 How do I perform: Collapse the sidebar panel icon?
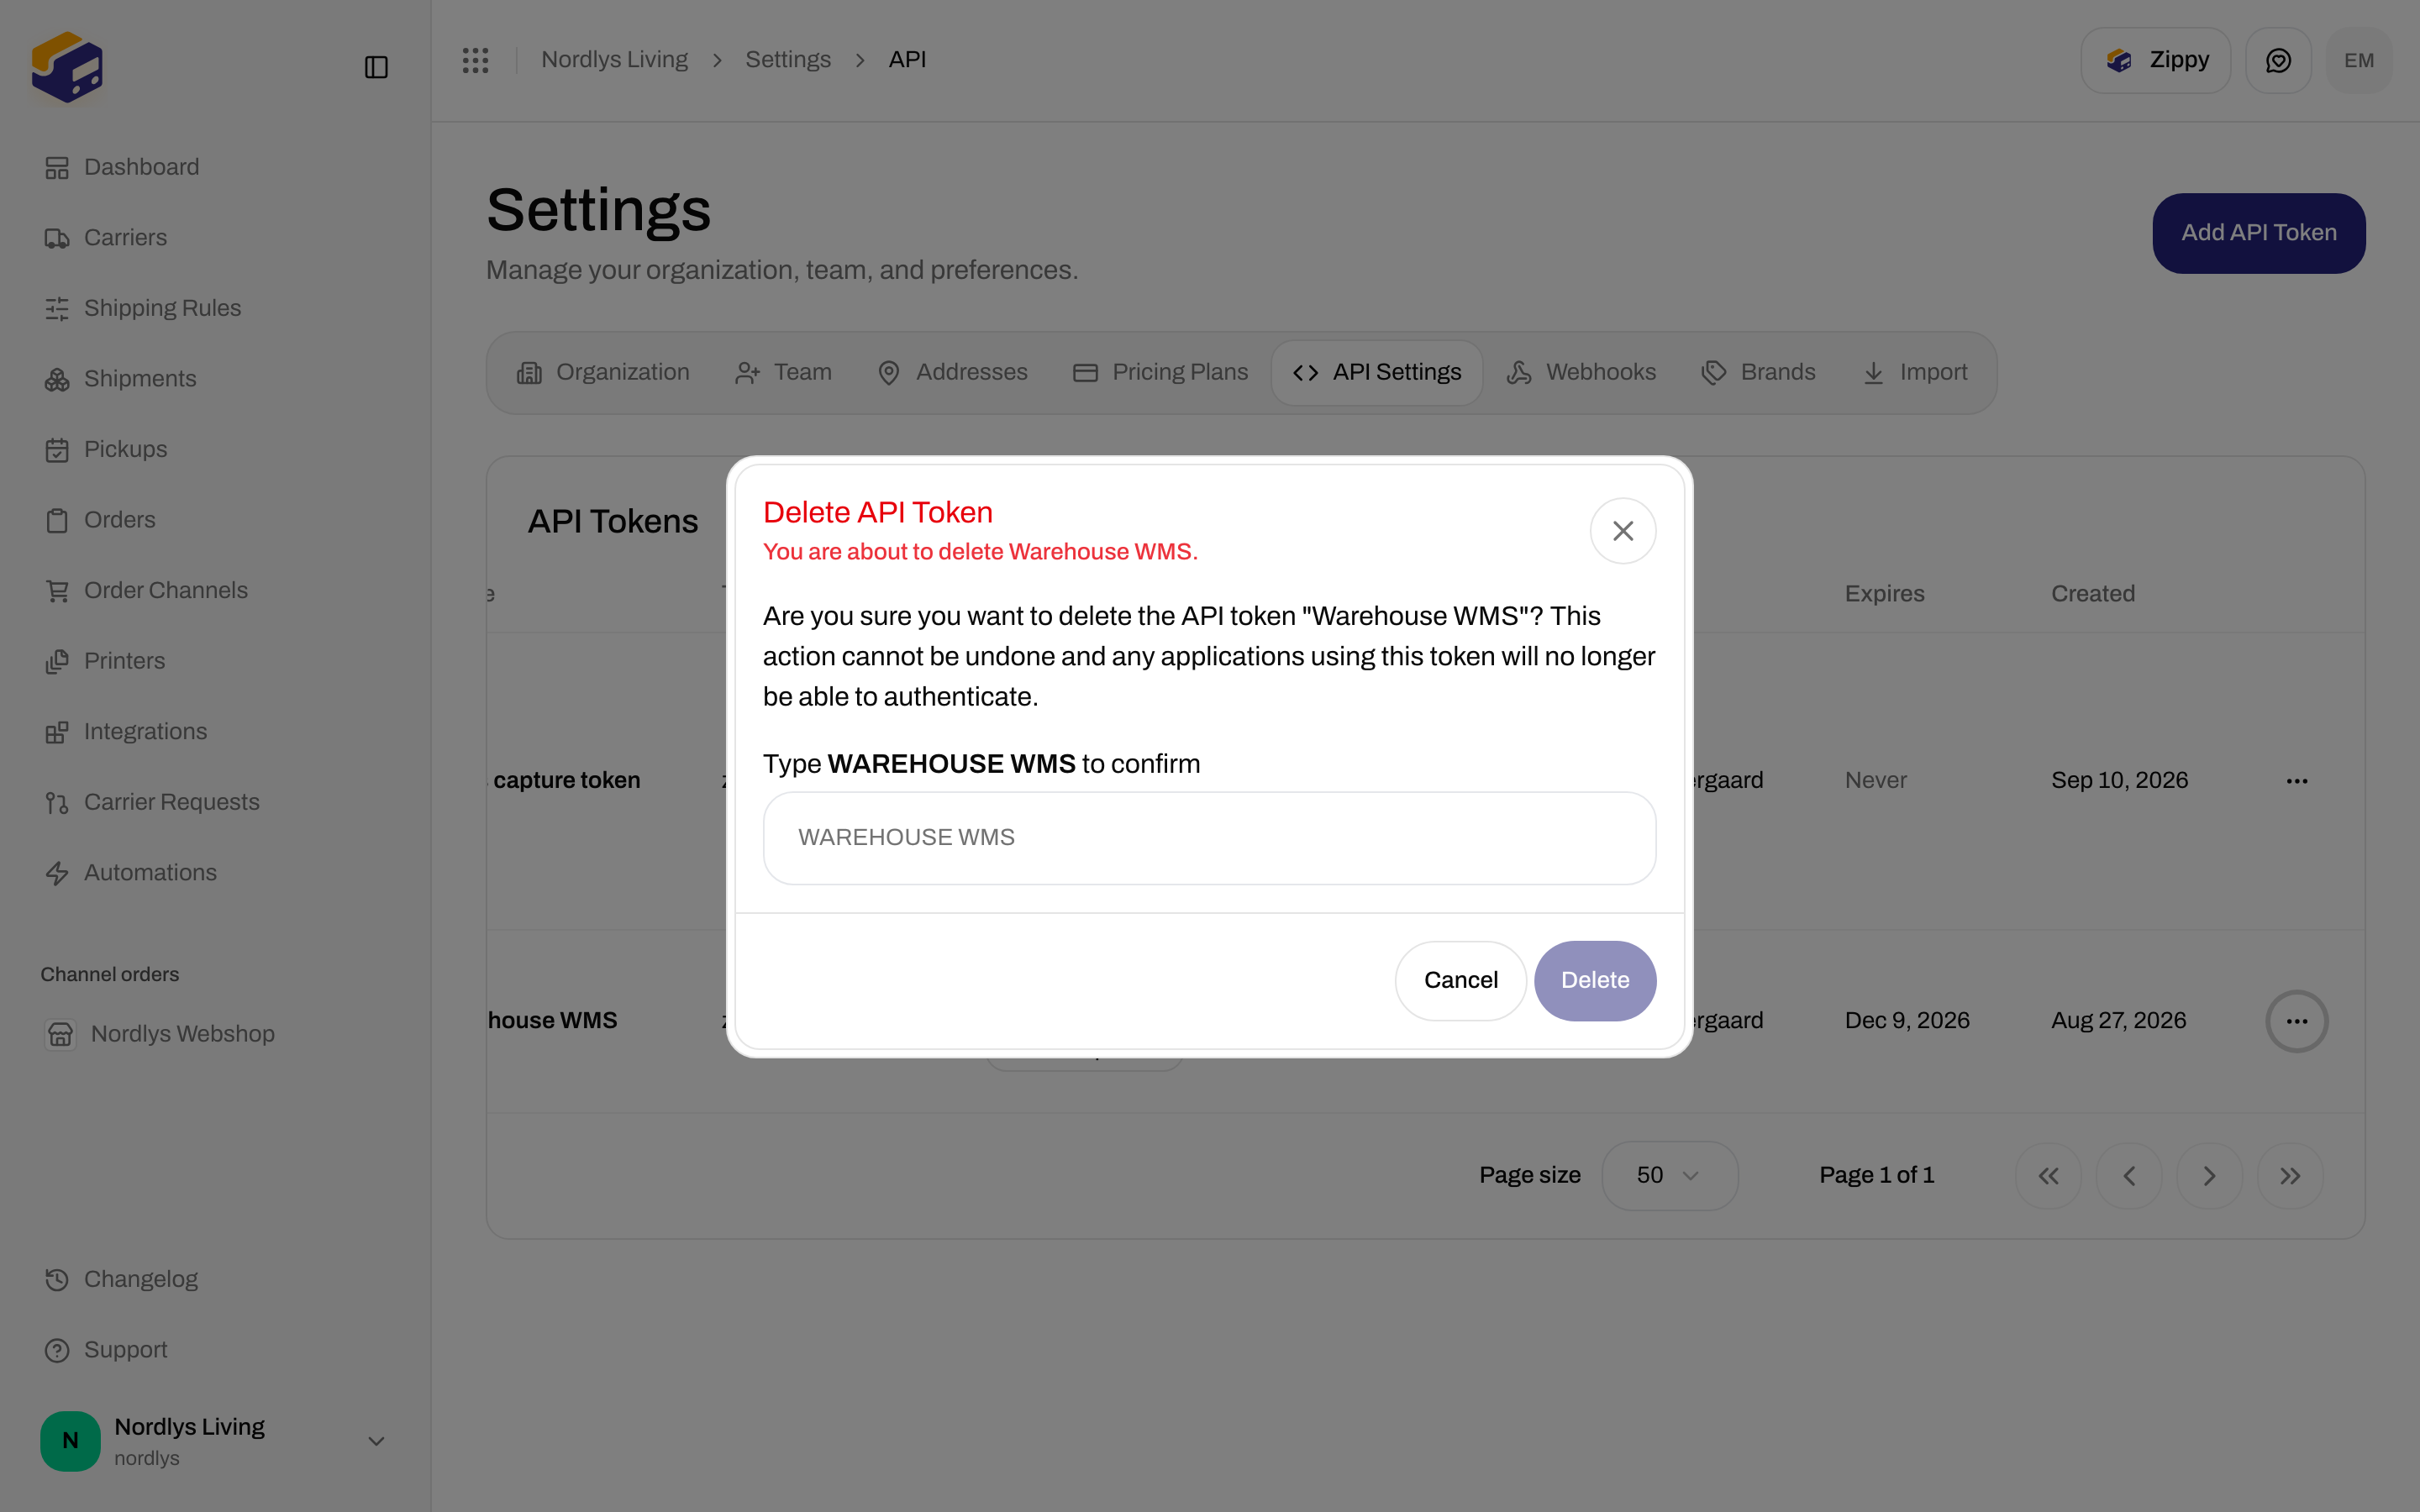coord(376,67)
